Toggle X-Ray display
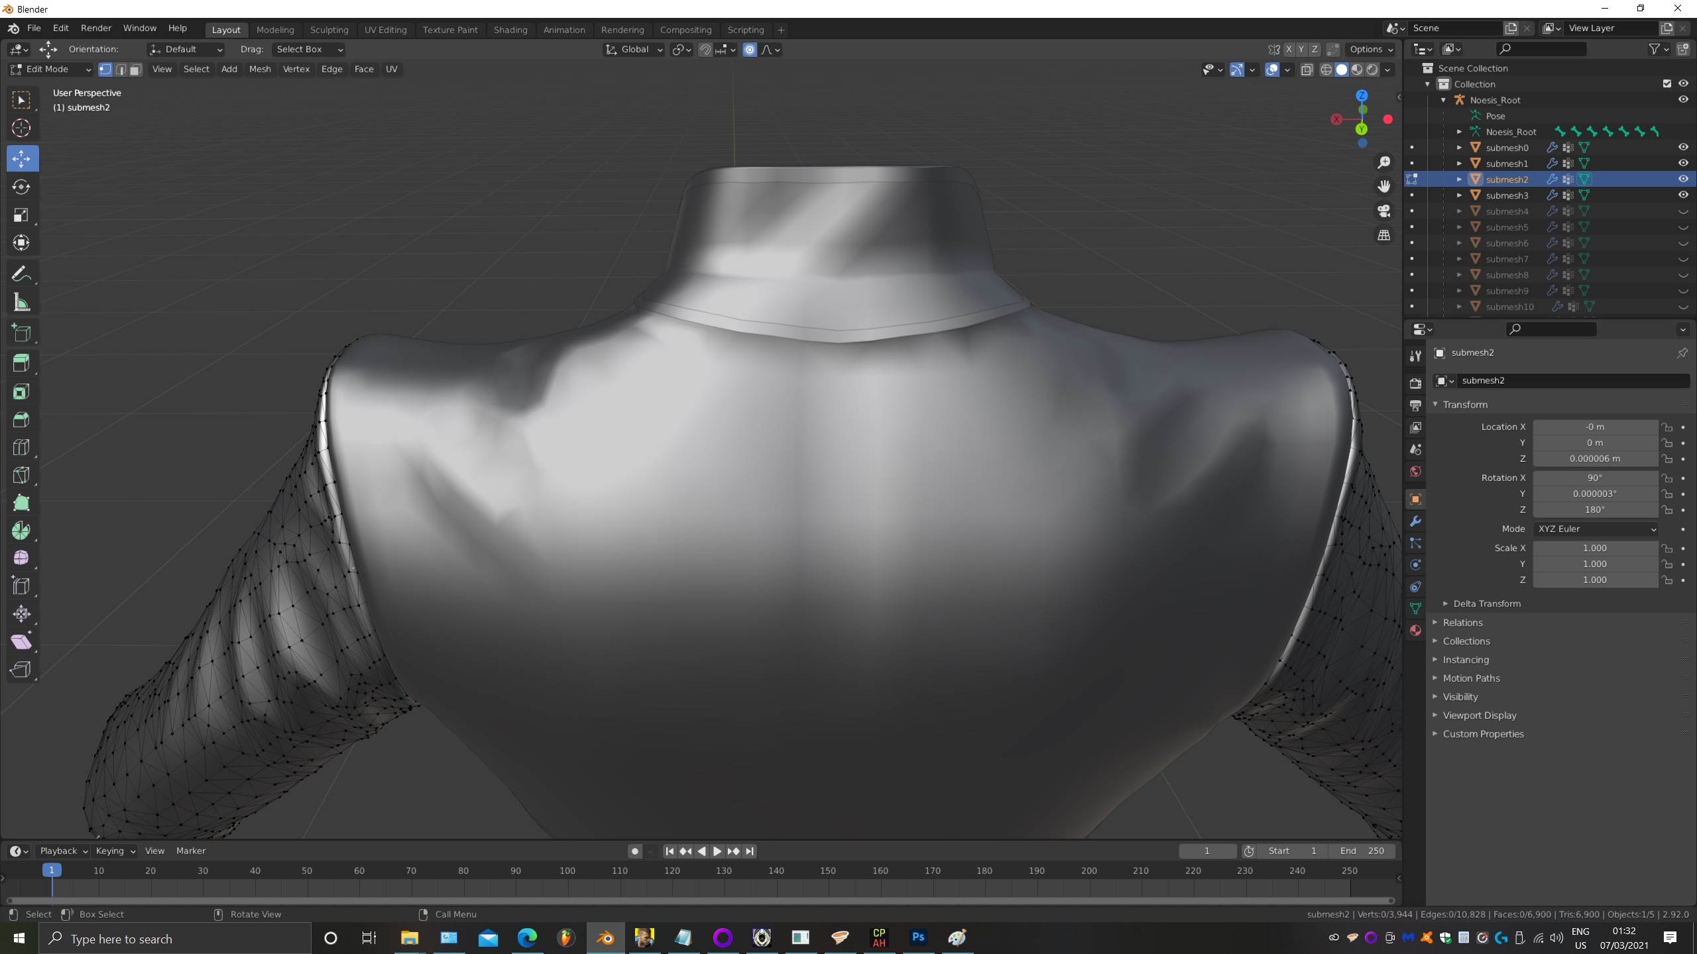 point(1307,70)
